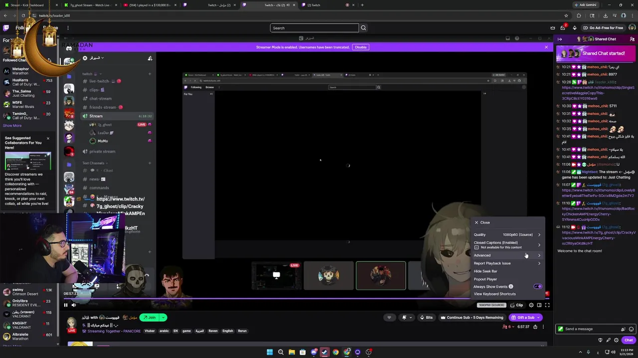This screenshot has height=358, width=638.
Task: Show info for Always Show Events
Action: click(x=511, y=287)
